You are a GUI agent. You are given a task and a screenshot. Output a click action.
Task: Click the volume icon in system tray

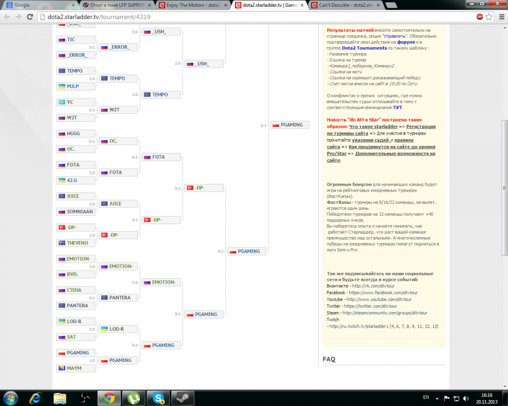(466, 398)
